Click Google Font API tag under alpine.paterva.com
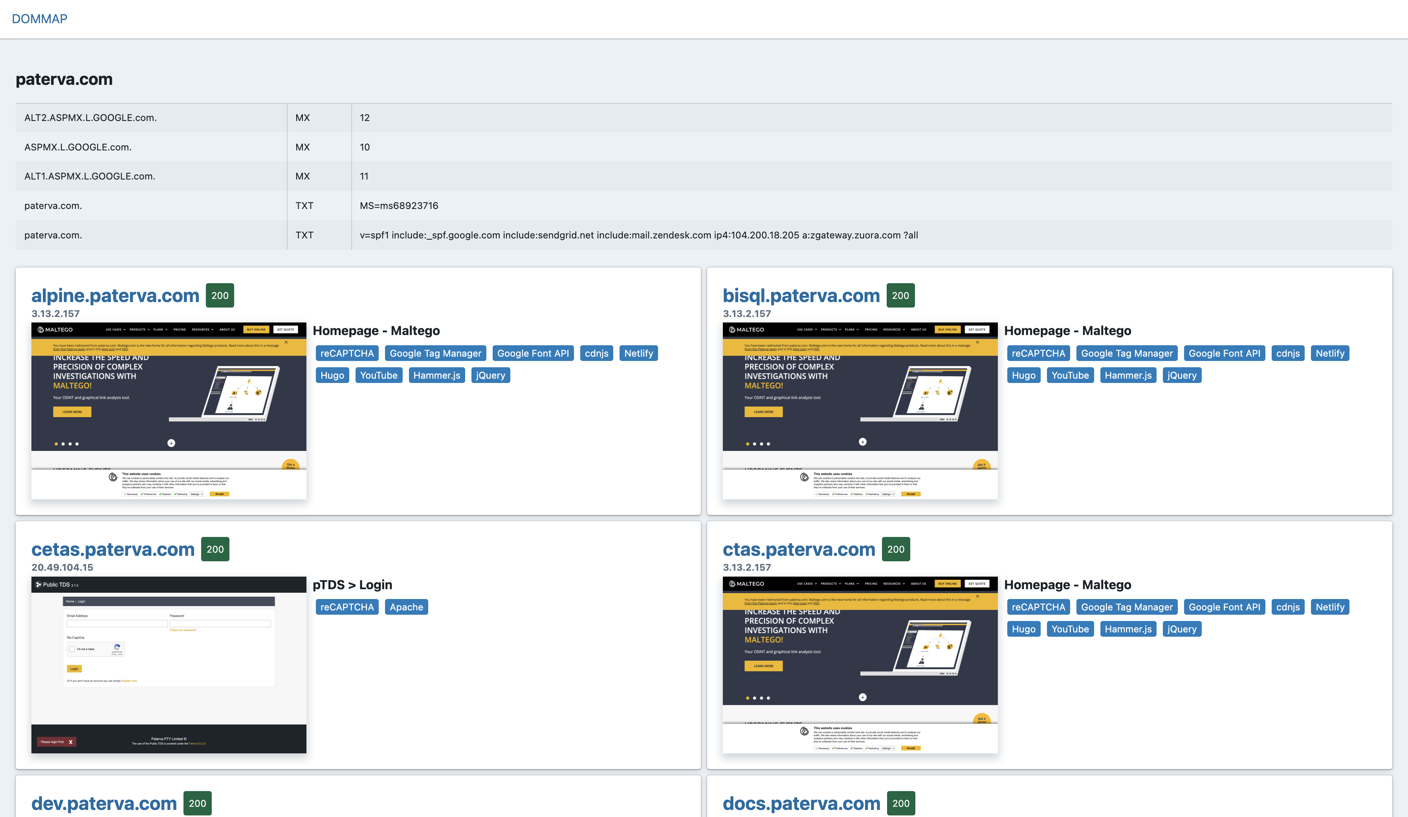Screen dimensions: 1408x817 pyautogui.click(x=533, y=353)
